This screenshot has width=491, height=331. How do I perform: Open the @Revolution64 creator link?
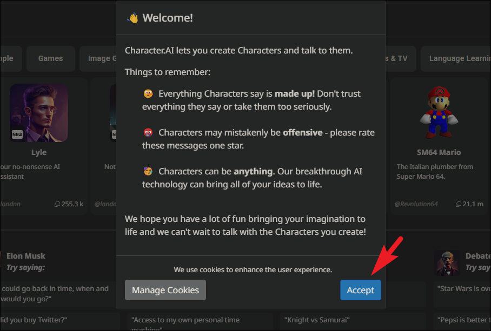coord(416,204)
